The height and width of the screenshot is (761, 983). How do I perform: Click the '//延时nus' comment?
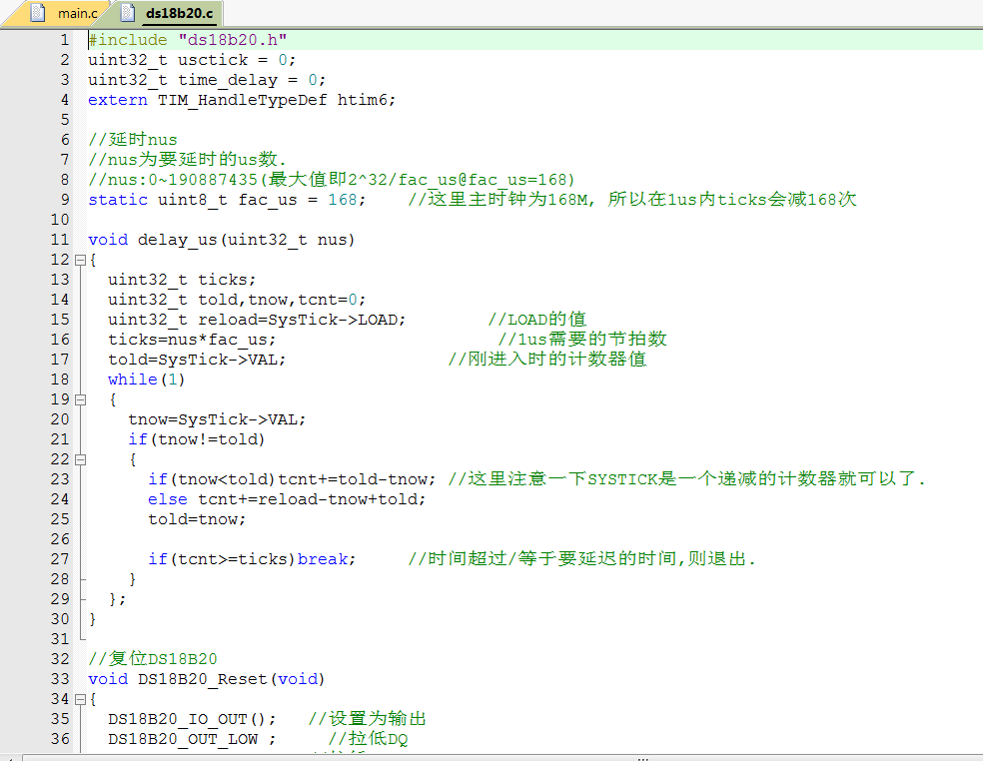pyautogui.click(x=133, y=140)
